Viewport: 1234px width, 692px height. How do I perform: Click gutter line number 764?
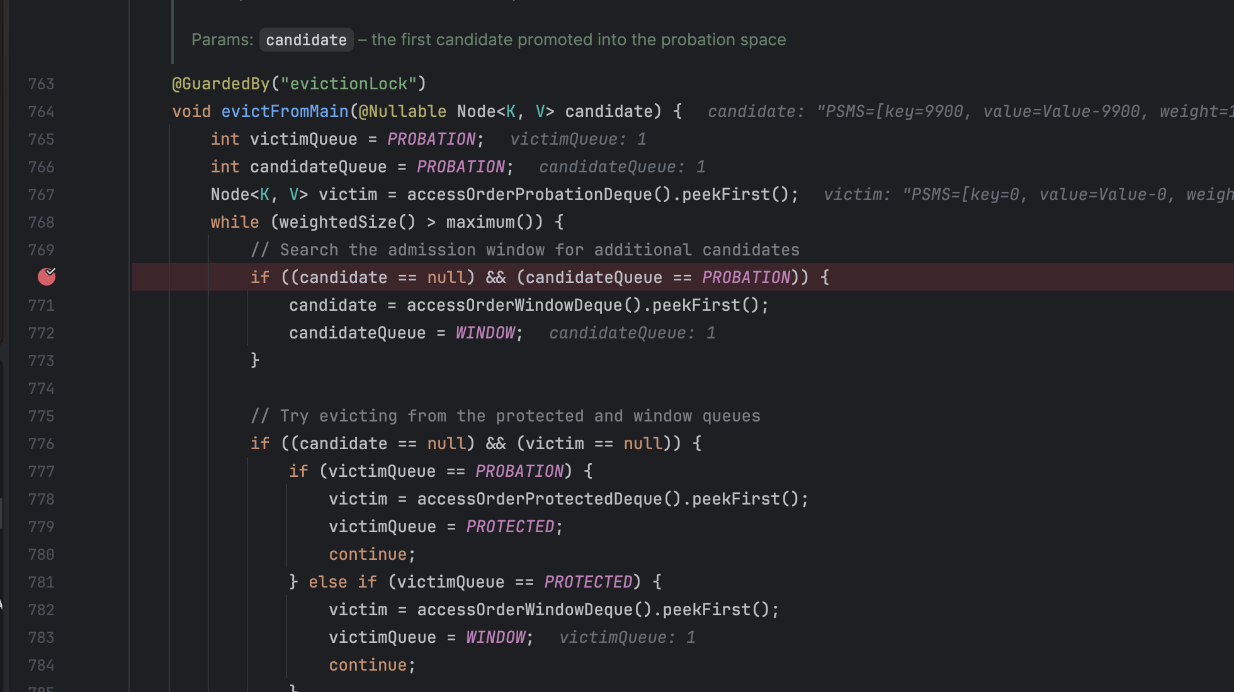click(x=41, y=112)
